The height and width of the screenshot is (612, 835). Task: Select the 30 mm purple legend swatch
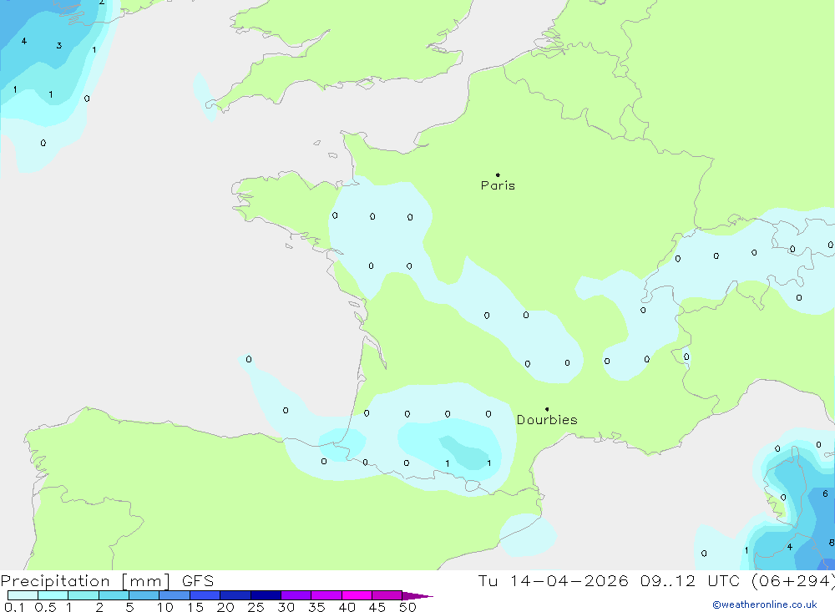[x=296, y=595]
